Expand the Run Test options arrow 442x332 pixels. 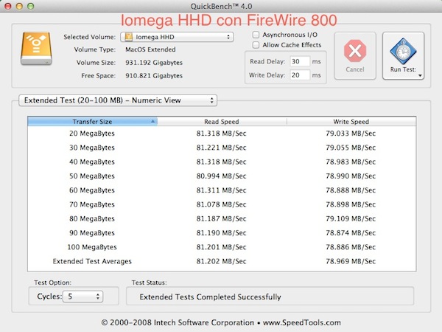pyautogui.click(x=420, y=75)
